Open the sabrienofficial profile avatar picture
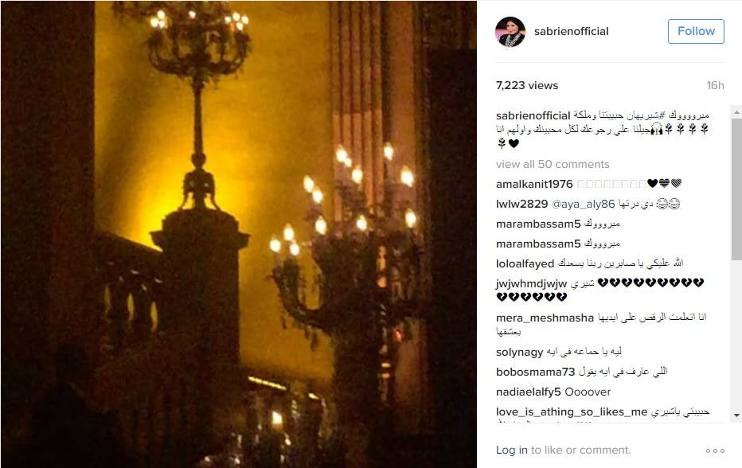The height and width of the screenshot is (468, 742). click(510, 32)
